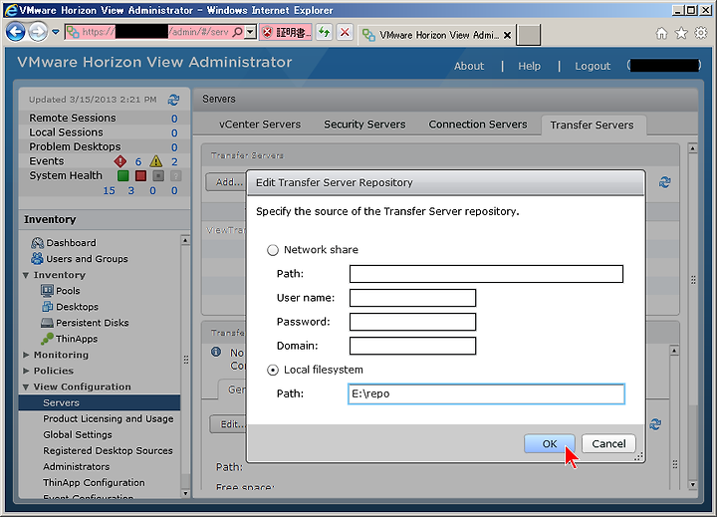Switch to Security Servers tab
The height and width of the screenshot is (517, 717).
pos(364,125)
